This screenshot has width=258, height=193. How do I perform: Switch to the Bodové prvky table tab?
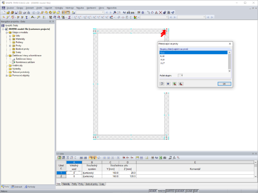92,184
